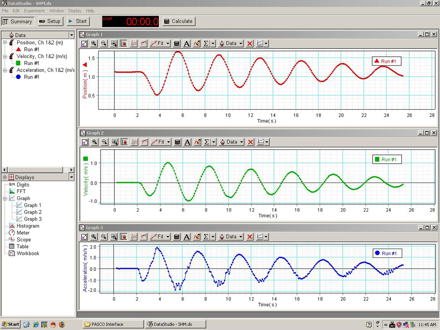440x330 pixels.
Task: Open the Display menu
Action: point(75,11)
